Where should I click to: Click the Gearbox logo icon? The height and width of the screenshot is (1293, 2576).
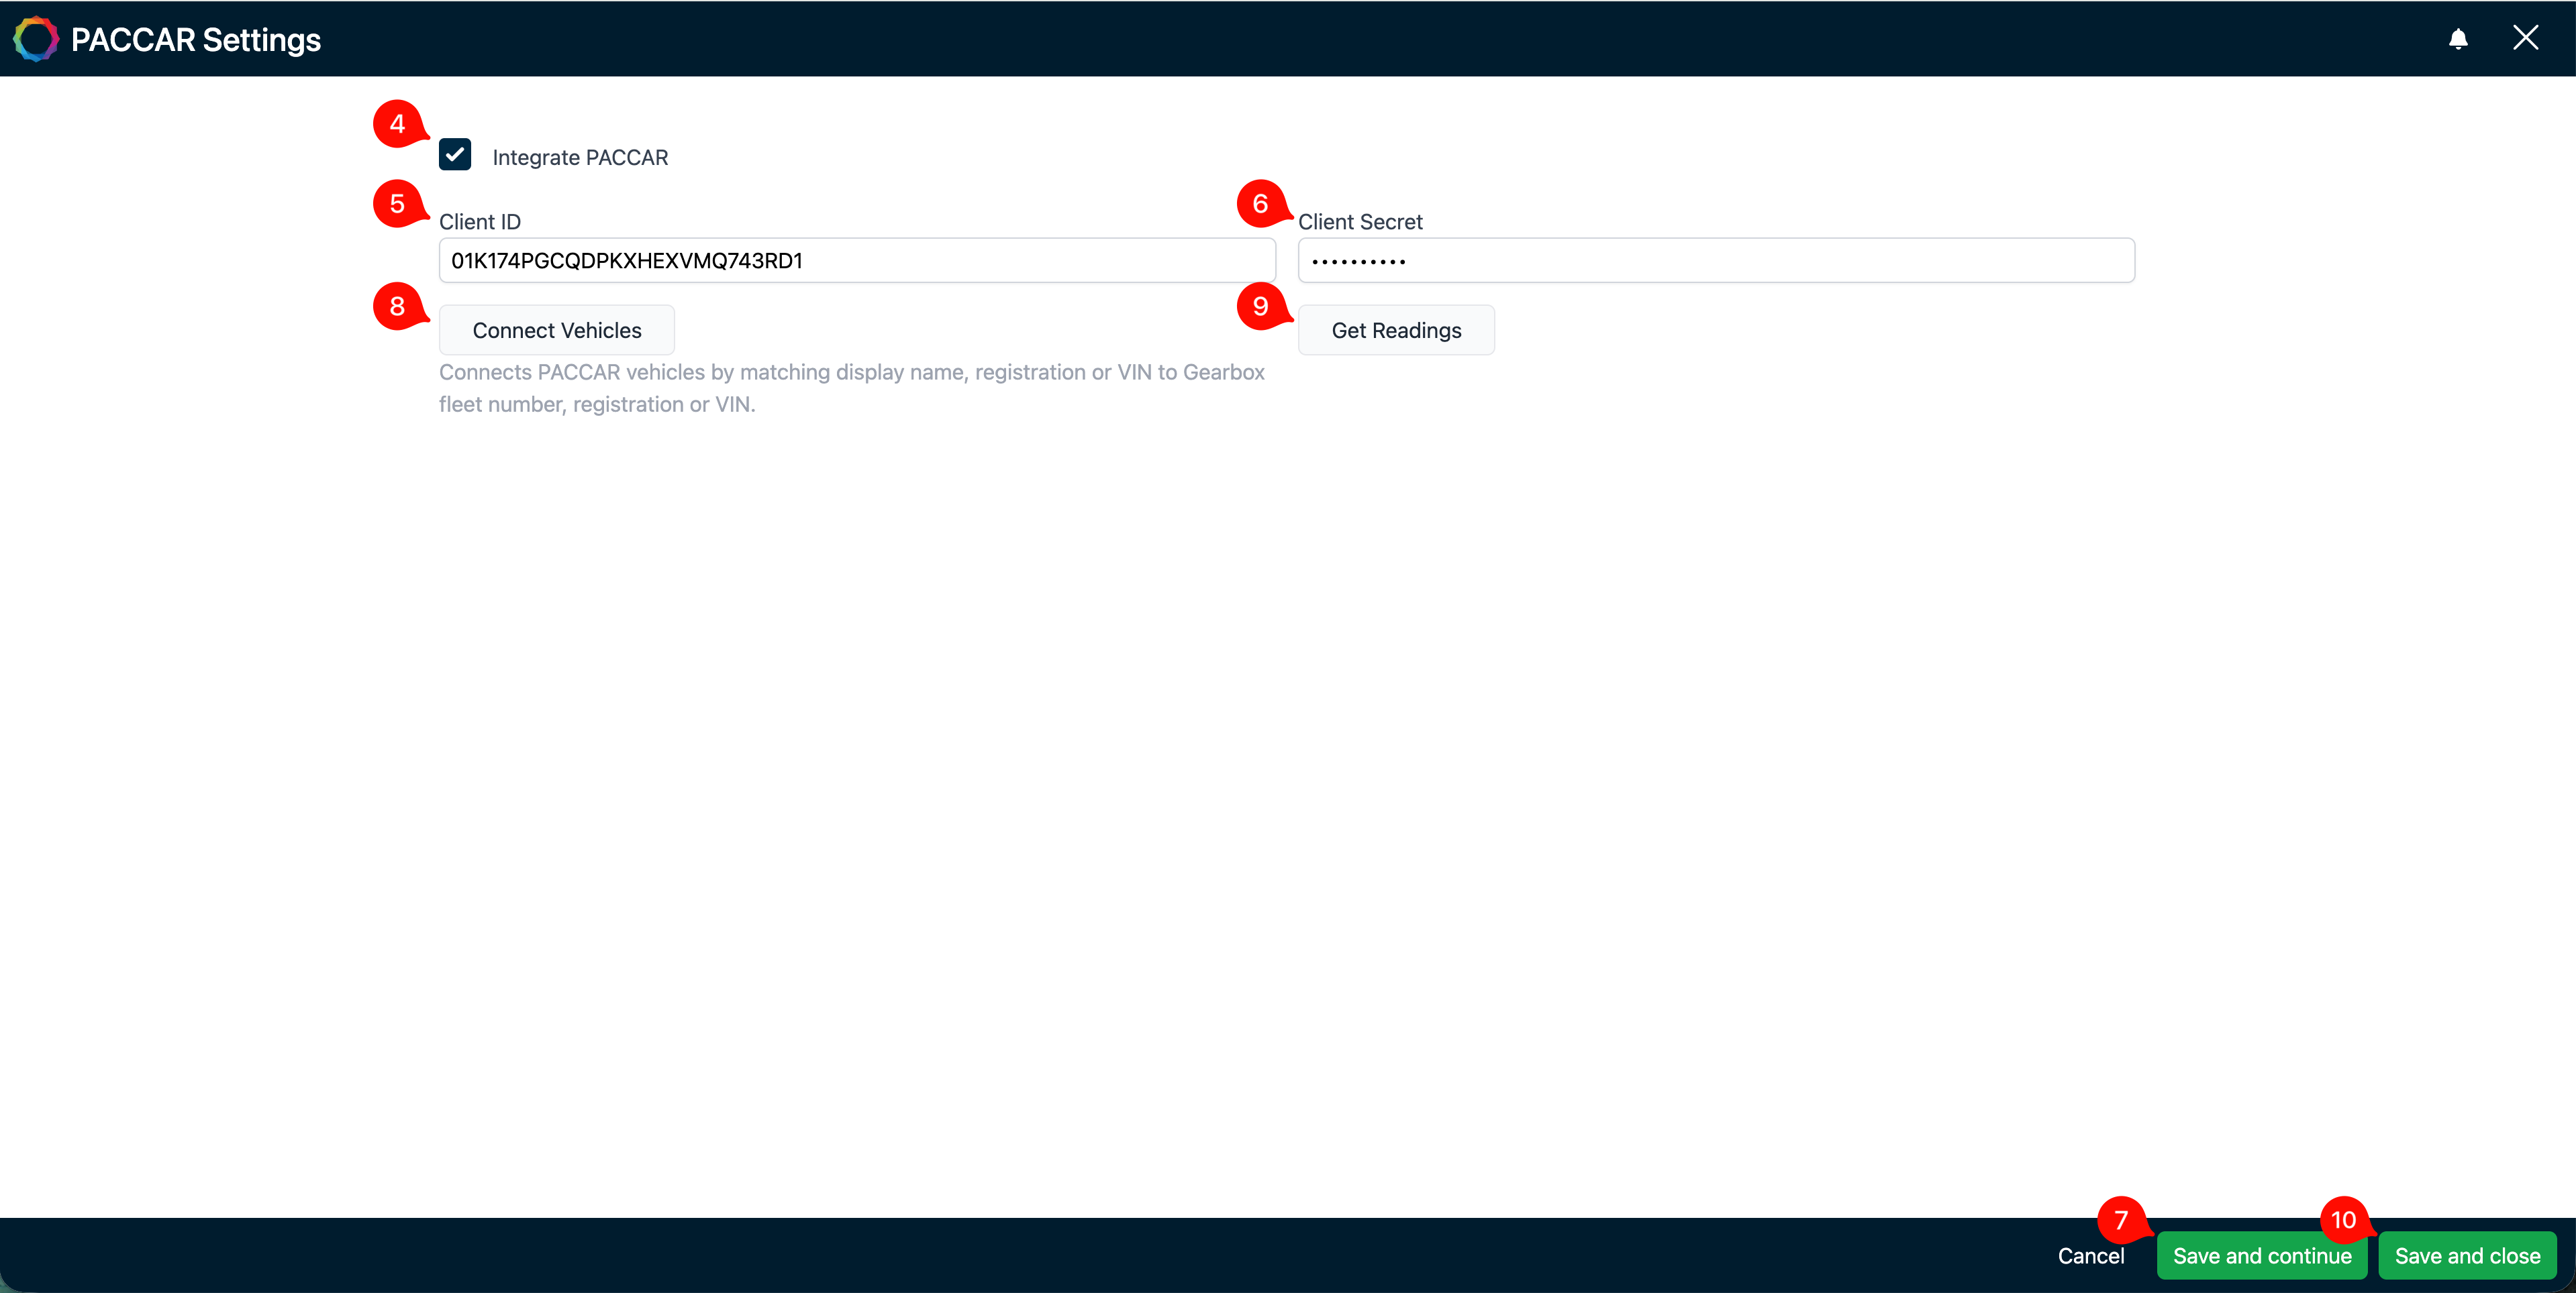pos(36,39)
